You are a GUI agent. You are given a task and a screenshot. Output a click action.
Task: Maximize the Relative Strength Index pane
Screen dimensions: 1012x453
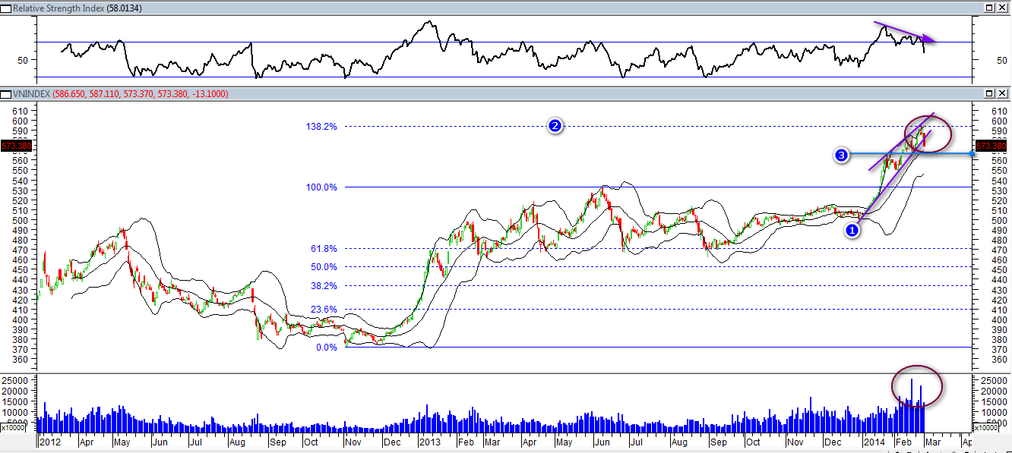(989, 8)
